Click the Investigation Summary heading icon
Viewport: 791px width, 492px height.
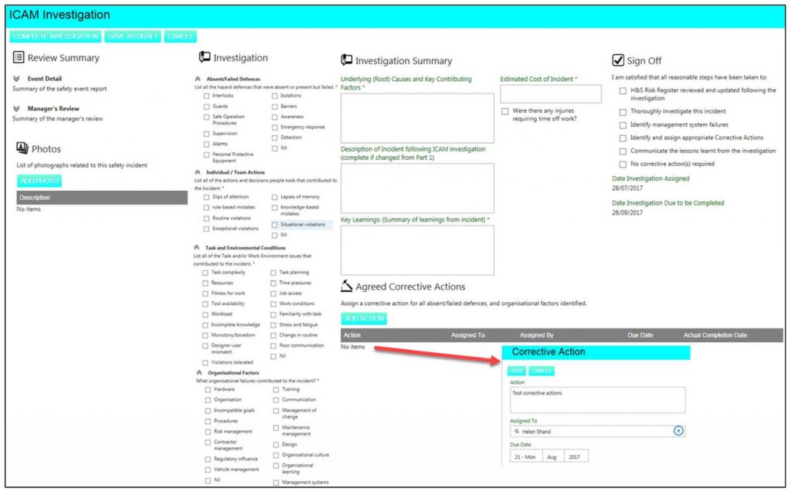[347, 60]
